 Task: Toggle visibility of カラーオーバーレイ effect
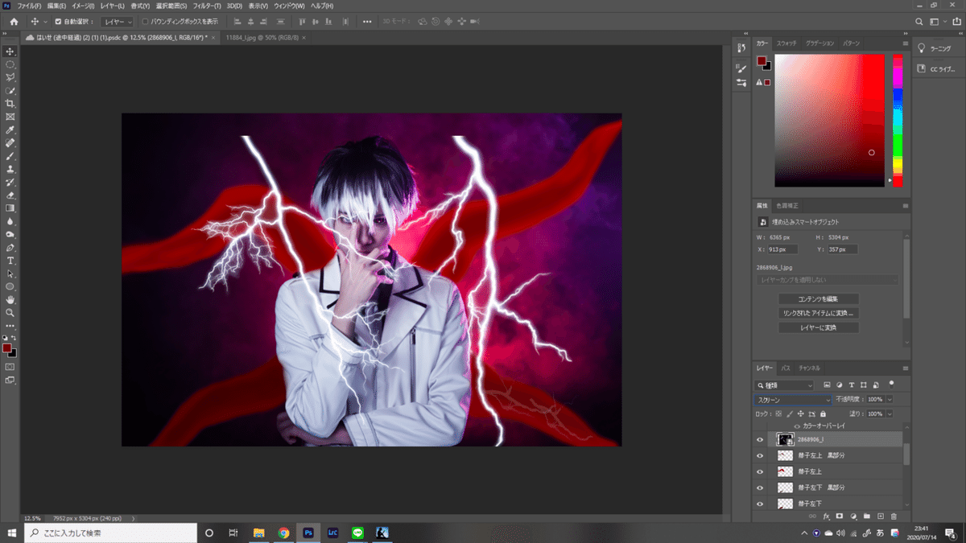tap(797, 426)
